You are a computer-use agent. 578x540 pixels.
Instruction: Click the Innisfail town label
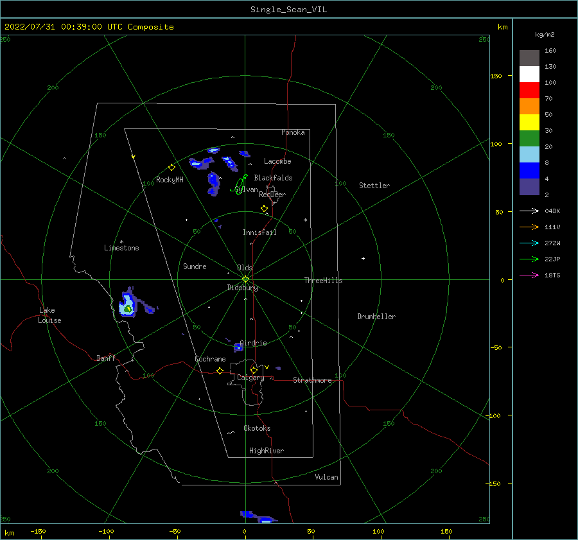click(x=259, y=232)
